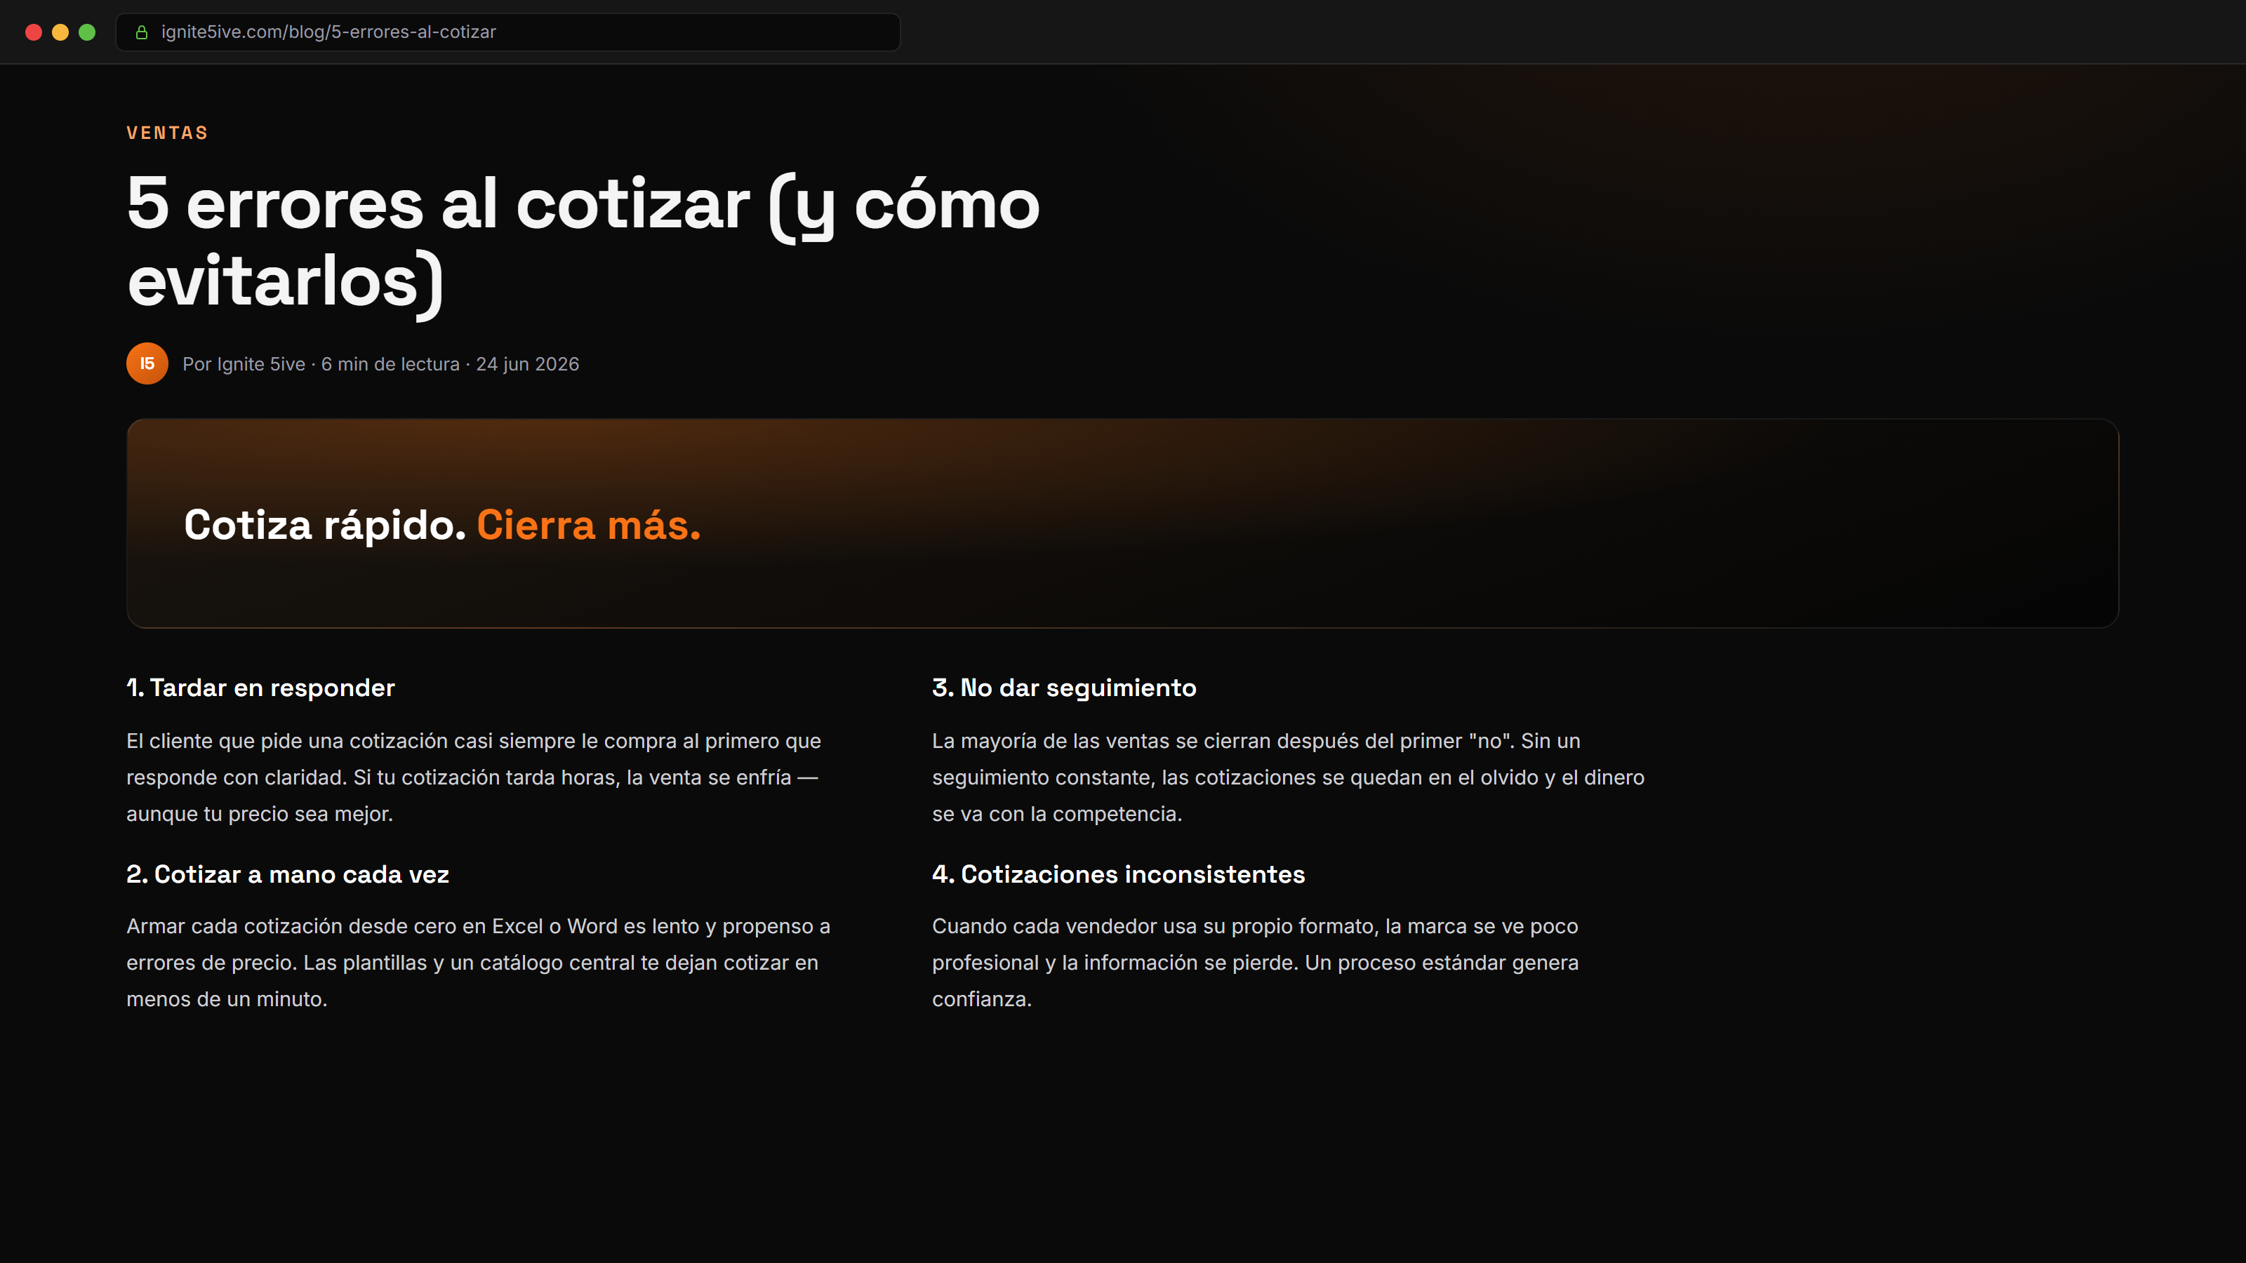Click heading '2. Cotizar a mano cada vez'

click(x=288, y=874)
